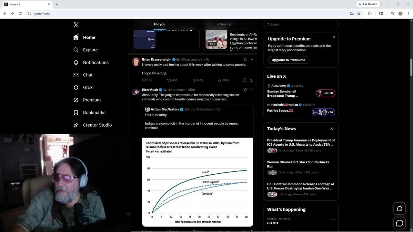View site information icon in address bar

pyautogui.click(x=29, y=14)
